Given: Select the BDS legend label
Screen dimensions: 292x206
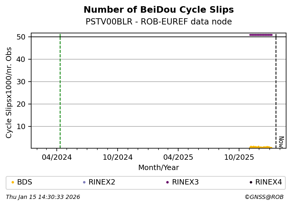Looking at the screenshot, I should [x=25, y=182].
